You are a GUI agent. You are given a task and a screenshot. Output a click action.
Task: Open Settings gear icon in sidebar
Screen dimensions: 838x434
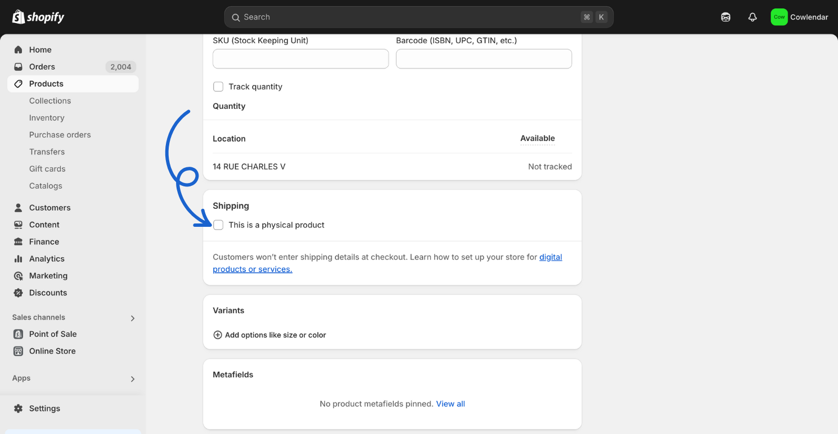click(x=19, y=409)
